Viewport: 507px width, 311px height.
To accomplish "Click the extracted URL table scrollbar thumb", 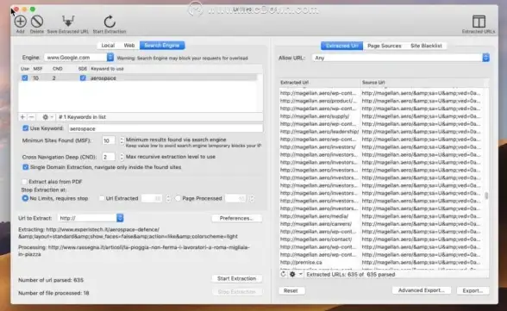I will tap(486, 196).
